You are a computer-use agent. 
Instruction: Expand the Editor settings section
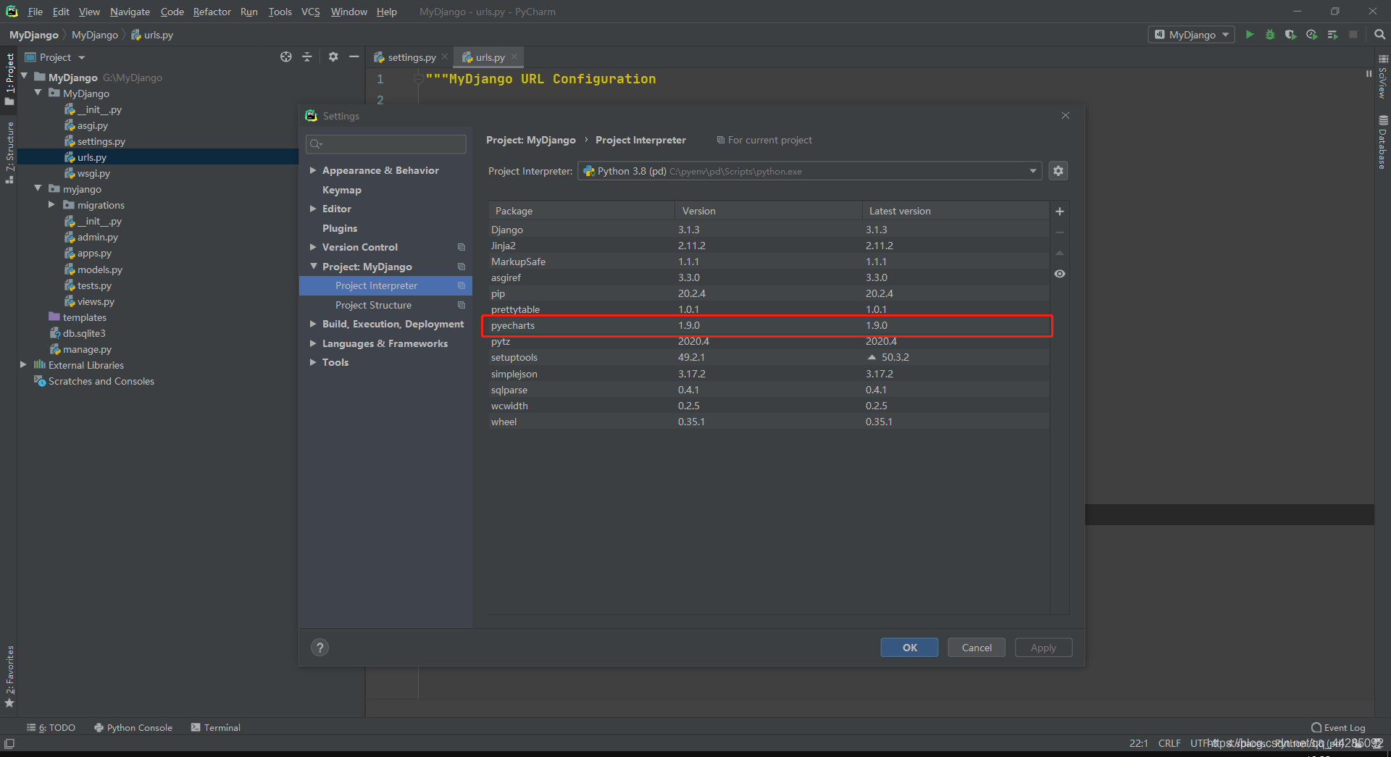click(x=313, y=209)
